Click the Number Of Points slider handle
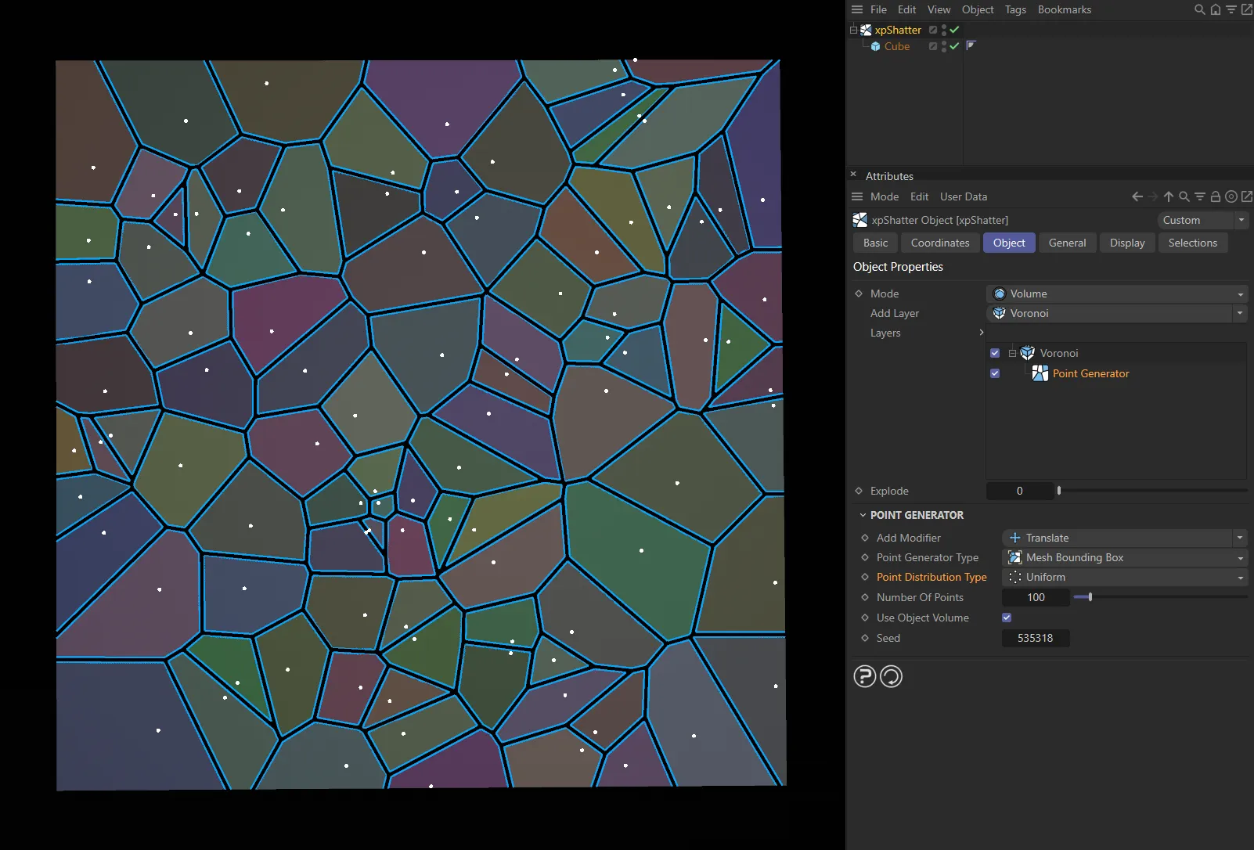The image size is (1254, 850). (1090, 597)
